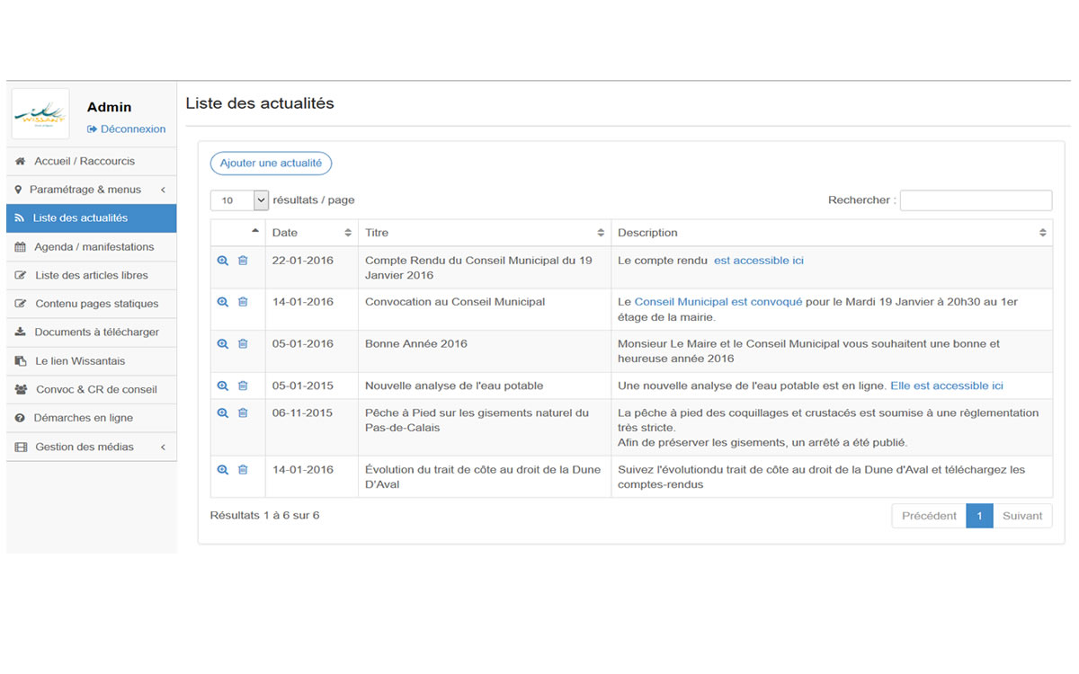Screen dimensions: 1079x674
Task: Sort the table by Date column
Action: tap(312, 233)
